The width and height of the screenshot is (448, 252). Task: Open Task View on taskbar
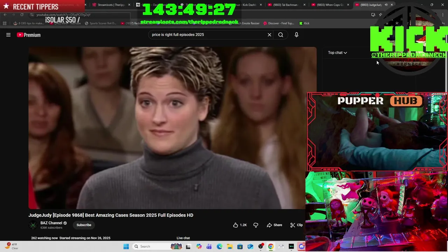coord(188,246)
